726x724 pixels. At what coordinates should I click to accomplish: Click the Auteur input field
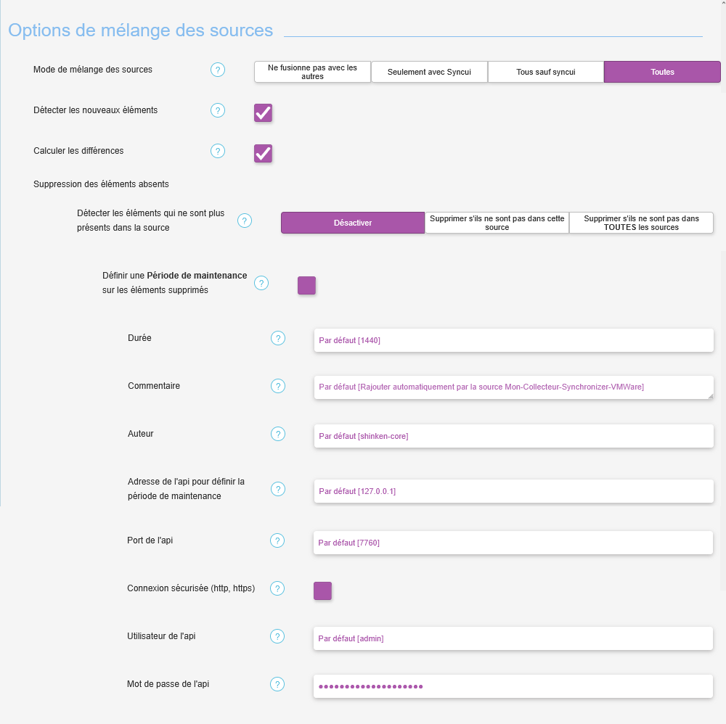click(x=513, y=436)
